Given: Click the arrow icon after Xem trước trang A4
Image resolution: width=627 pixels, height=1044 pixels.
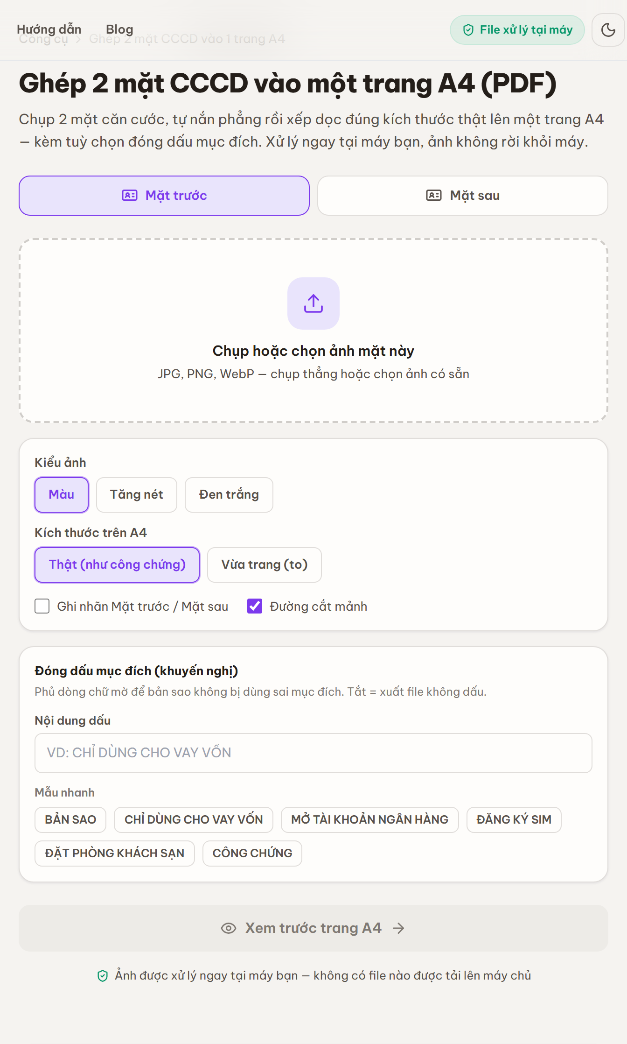Looking at the screenshot, I should tap(398, 928).
